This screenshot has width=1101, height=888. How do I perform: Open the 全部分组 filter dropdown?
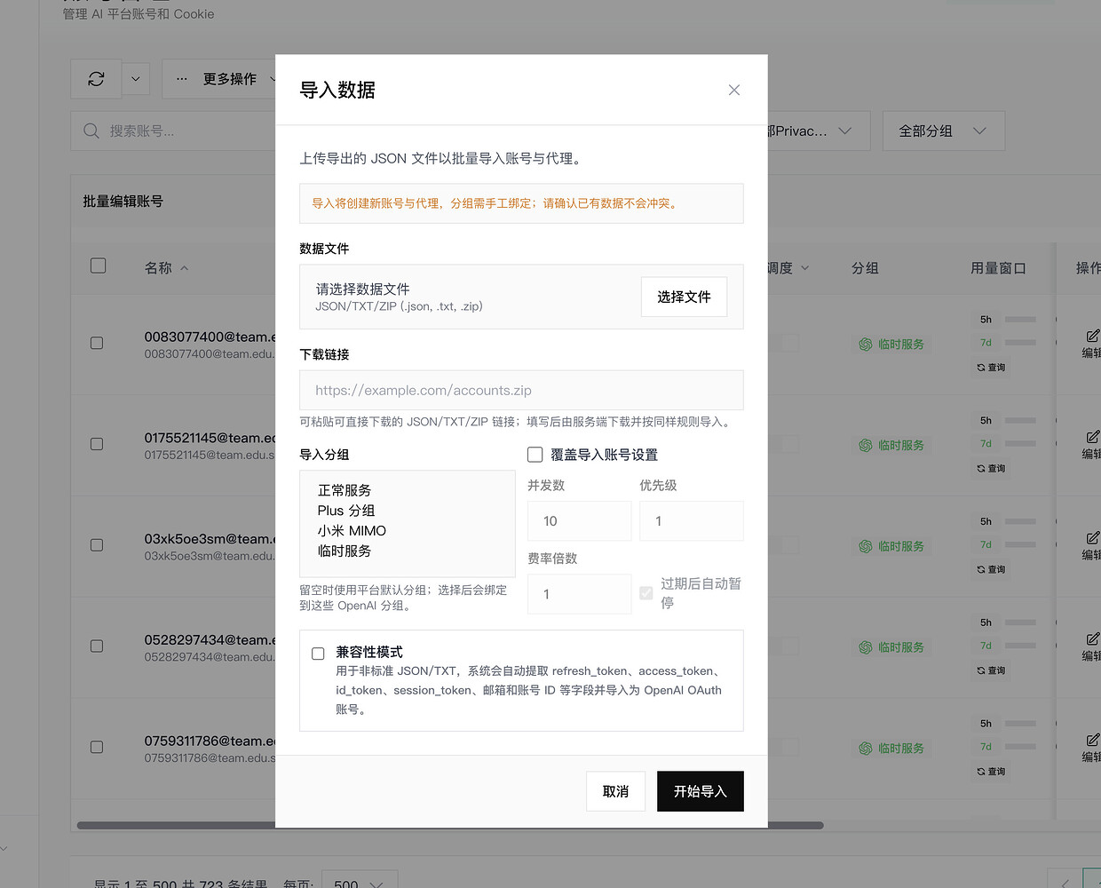coord(943,131)
